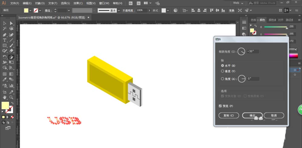Activate the Hand tool
The image size is (302, 148).
click(5, 97)
